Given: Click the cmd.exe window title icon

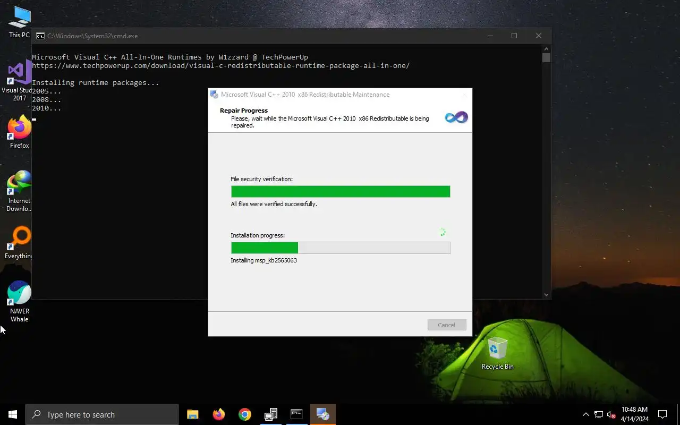Looking at the screenshot, I should (40, 36).
